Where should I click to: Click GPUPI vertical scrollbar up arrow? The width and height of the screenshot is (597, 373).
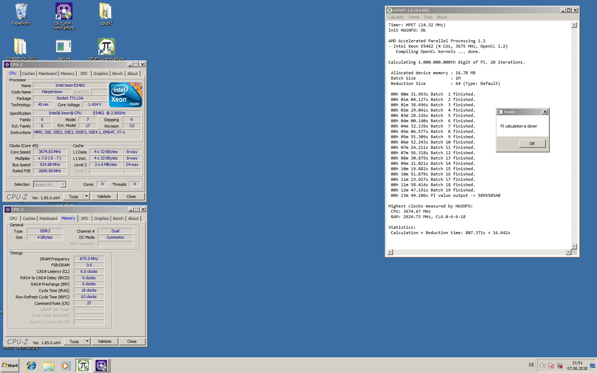point(574,25)
